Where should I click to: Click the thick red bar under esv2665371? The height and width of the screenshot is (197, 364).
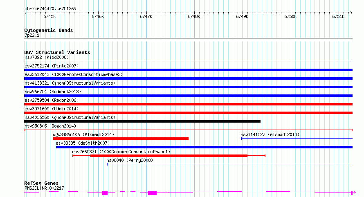(169, 156)
